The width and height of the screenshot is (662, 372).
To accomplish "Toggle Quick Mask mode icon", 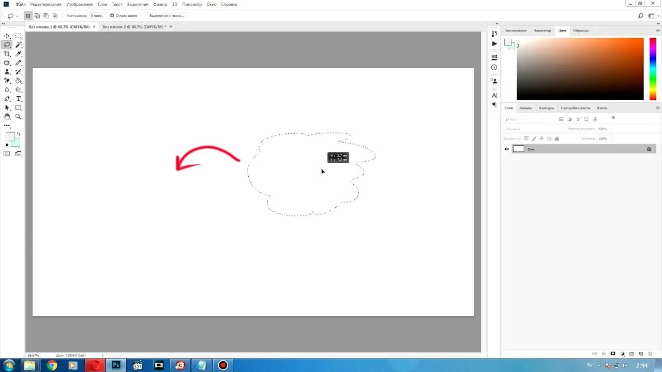I will [x=7, y=153].
